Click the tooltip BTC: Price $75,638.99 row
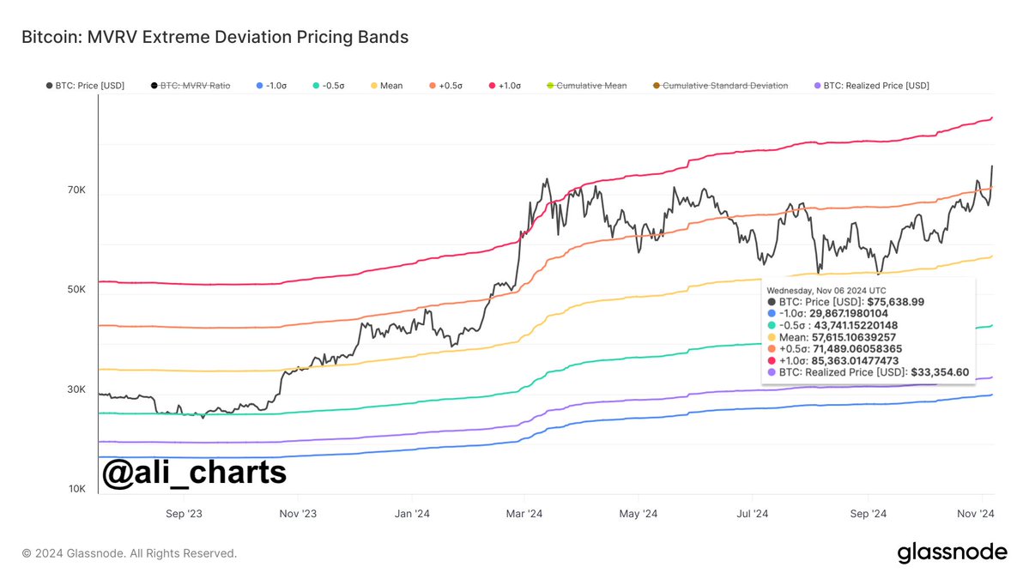Screen dimensions: 1029x579 click(845, 302)
